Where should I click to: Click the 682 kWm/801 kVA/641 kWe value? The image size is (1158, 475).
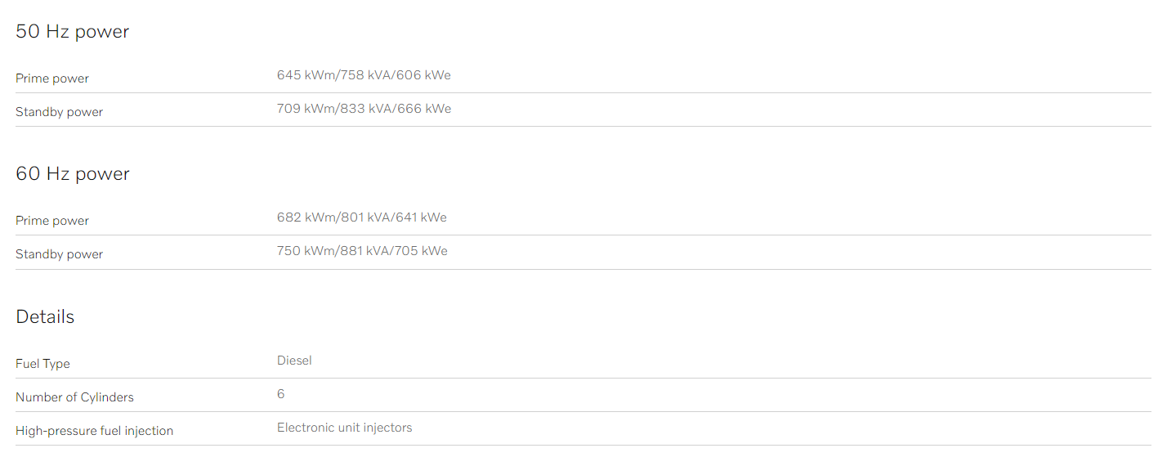click(362, 217)
